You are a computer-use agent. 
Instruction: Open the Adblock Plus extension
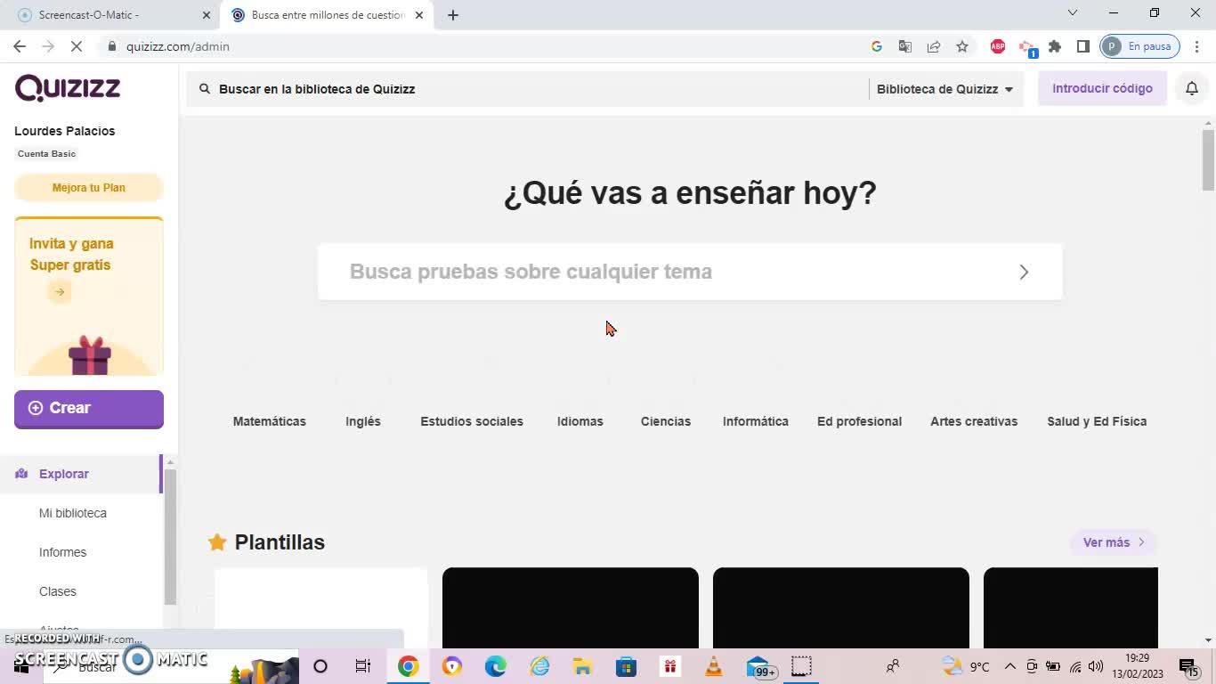click(x=998, y=46)
